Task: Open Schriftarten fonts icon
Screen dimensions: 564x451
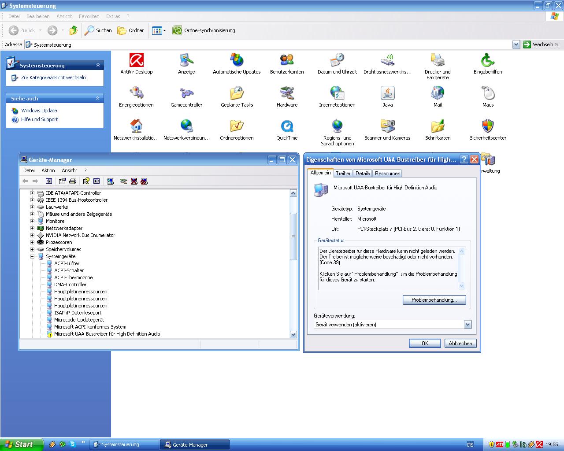Action: [x=438, y=129]
